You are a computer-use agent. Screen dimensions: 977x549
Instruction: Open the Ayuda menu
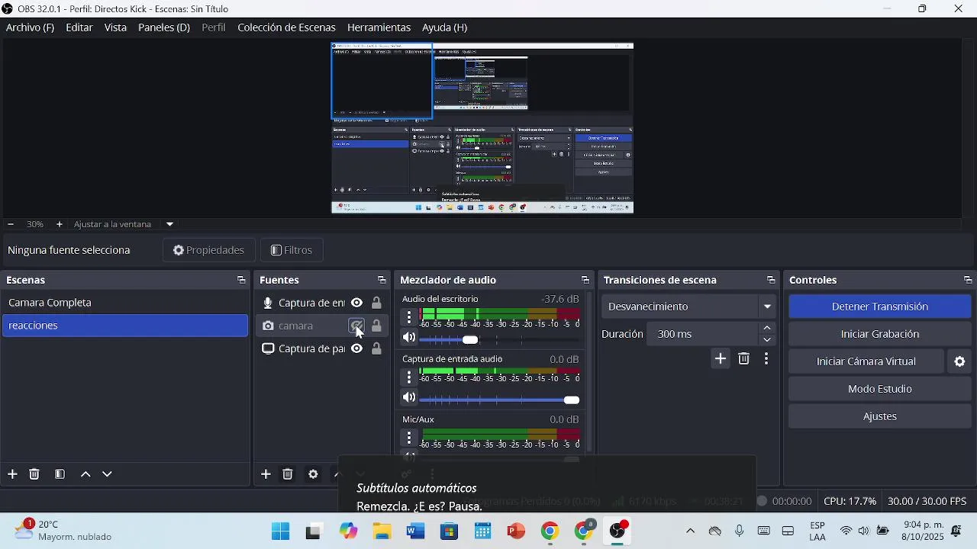(444, 27)
